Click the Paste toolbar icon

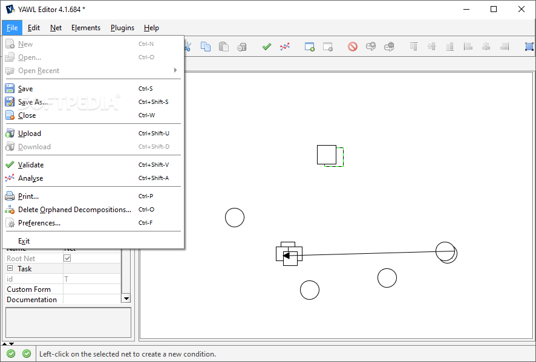click(224, 47)
